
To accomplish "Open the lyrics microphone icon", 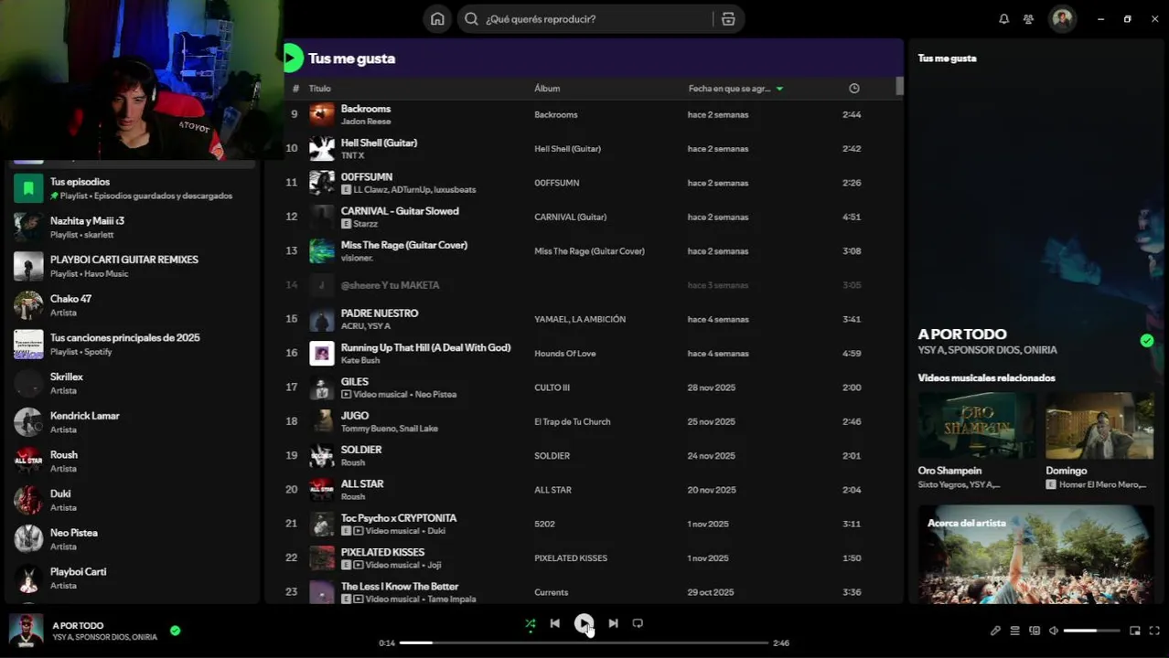I will click(x=995, y=631).
